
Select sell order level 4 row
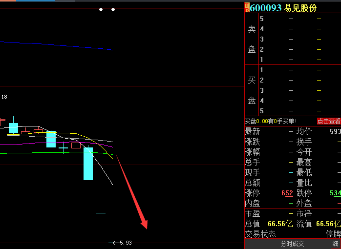(x=300, y=29)
